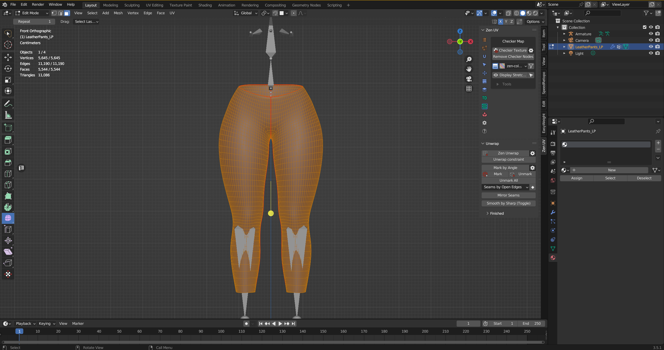Toggle X axis mirror button
The width and height of the screenshot is (664, 350).
pyautogui.click(x=500, y=22)
